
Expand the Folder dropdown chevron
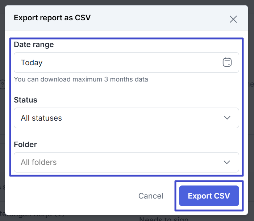227,162
